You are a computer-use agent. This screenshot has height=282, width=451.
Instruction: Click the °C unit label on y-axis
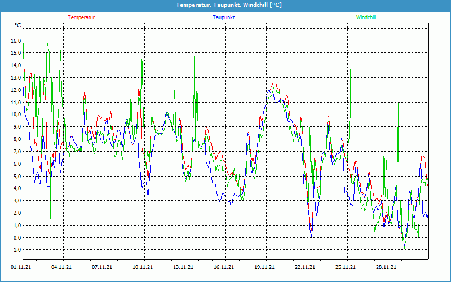[x=18, y=25]
